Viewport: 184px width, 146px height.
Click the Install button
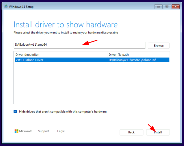click(x=158, y=132)
